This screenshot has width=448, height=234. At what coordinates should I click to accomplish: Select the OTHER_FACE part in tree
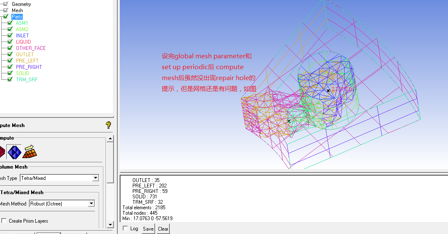click(x=31, y=48)
